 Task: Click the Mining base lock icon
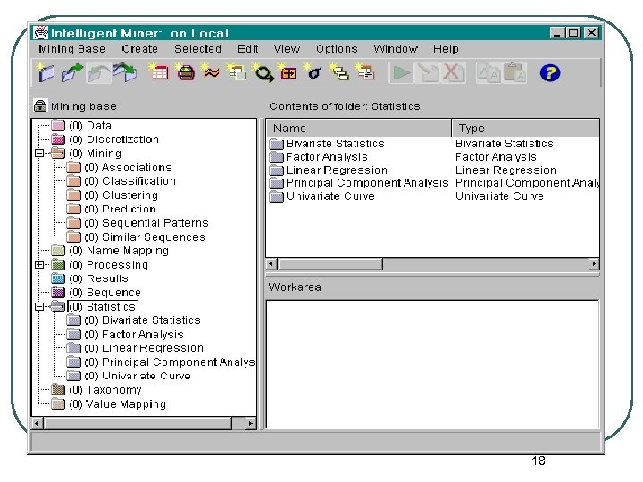point(40,105)
